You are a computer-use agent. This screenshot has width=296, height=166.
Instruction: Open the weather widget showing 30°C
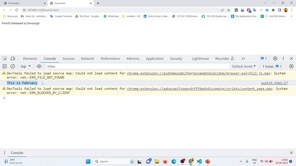pos(13,161)
